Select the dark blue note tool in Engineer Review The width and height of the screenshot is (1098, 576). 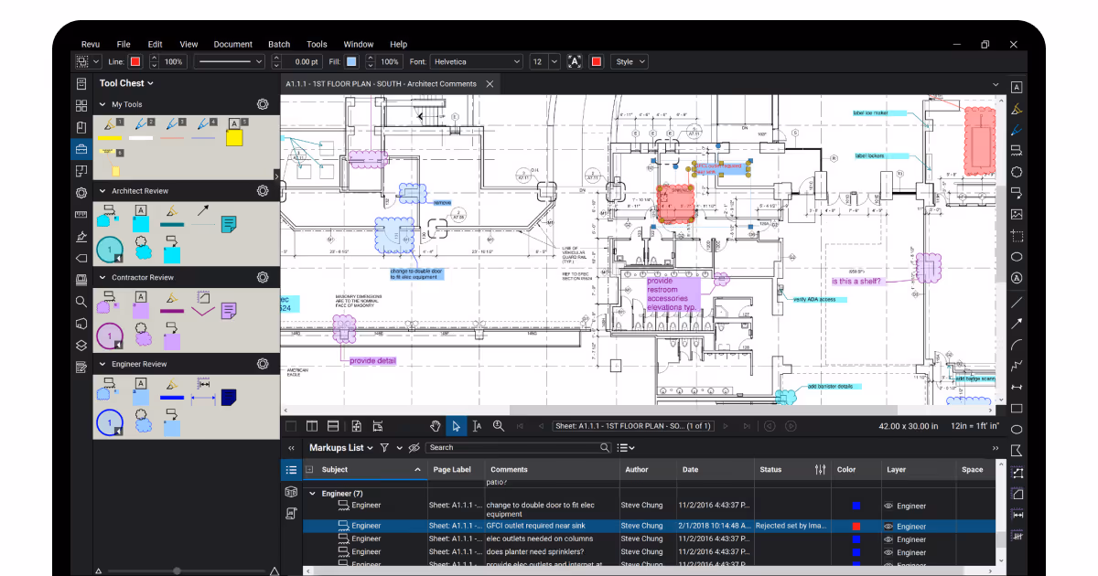[x=229, y=396]
